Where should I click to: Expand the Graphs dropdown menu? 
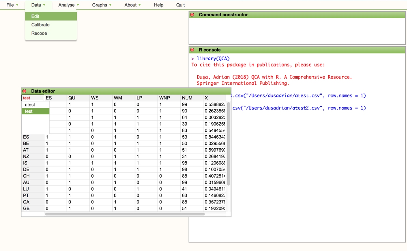tap(102, 5)
